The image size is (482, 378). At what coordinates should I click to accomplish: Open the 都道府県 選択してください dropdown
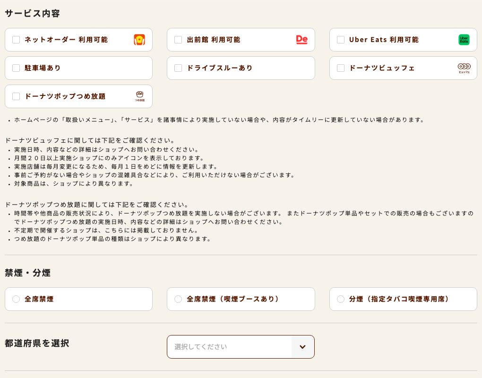pos(241,347)
